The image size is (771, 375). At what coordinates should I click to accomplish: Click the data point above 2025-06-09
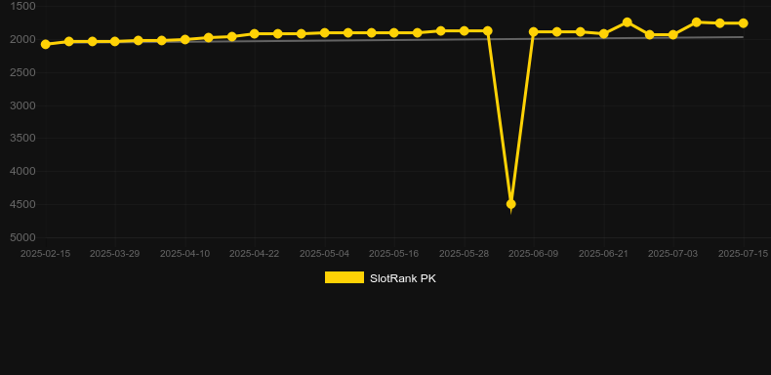[534, 32]
